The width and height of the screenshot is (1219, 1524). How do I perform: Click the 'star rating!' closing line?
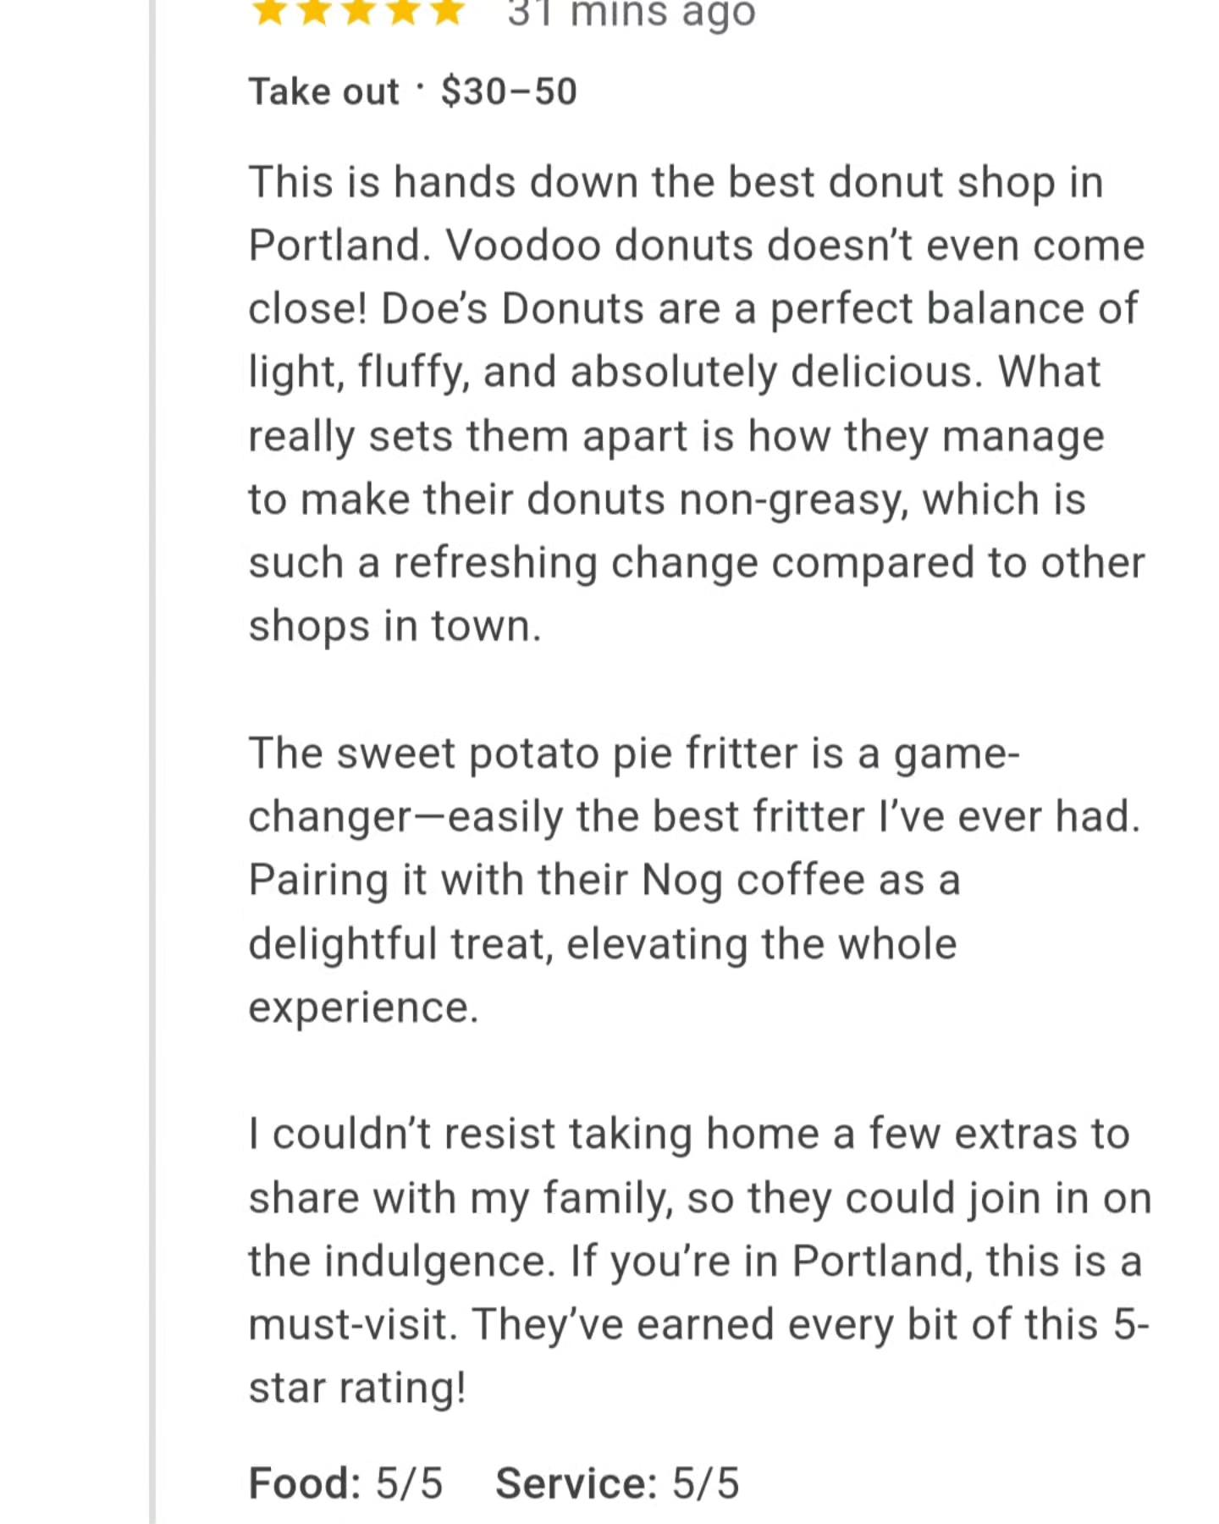(357, 1389)
